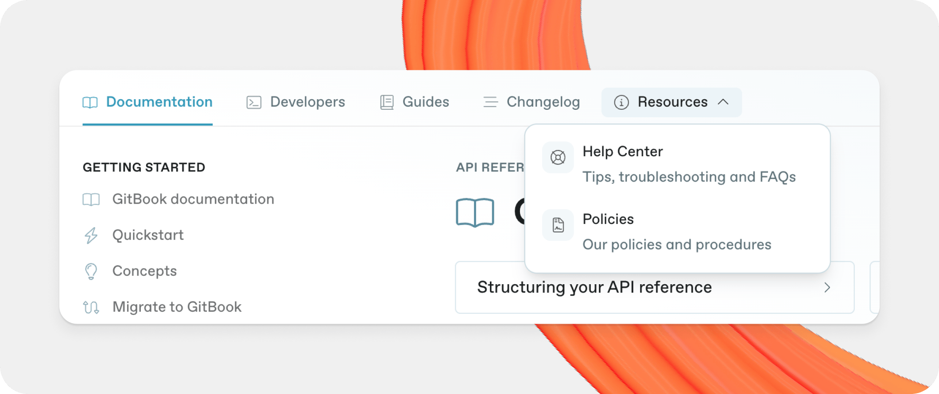939x394 pixels.
Task: Click the Structuring your API reference card
Action: coord(594,288)
